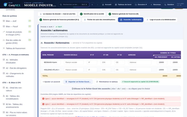Image resolution: width=187 pixels, height=117 pixels.
Task: Open Identification de la société step
Action: click(92, 14)
